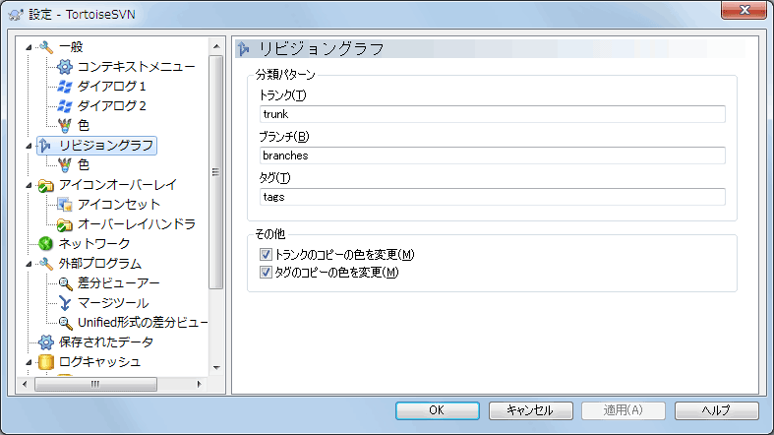The height and width of the screenshot is (435, 774).
Task: Select 保存されたデータ in the settings tree
Action: pos(106,342)
